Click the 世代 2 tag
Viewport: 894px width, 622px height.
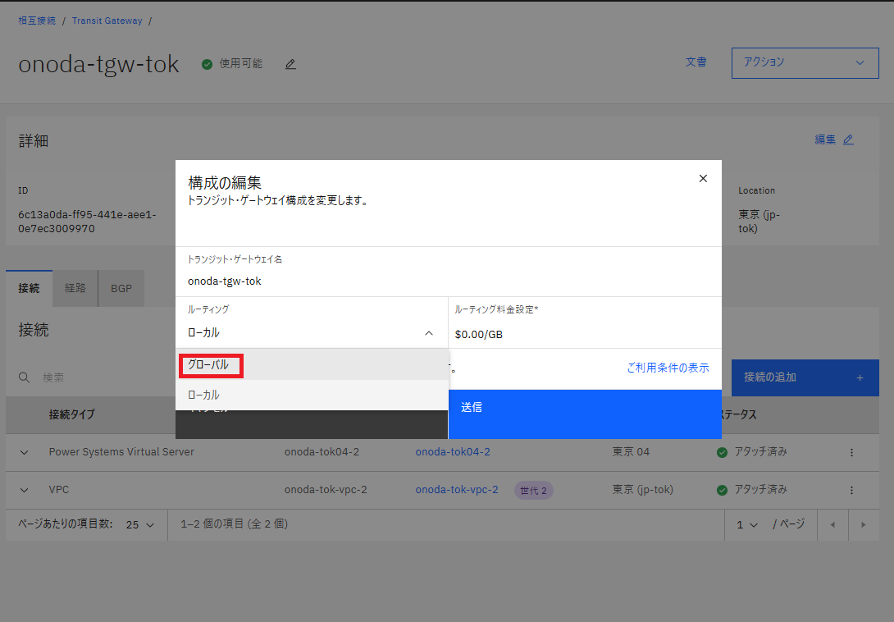coord(534,490)
